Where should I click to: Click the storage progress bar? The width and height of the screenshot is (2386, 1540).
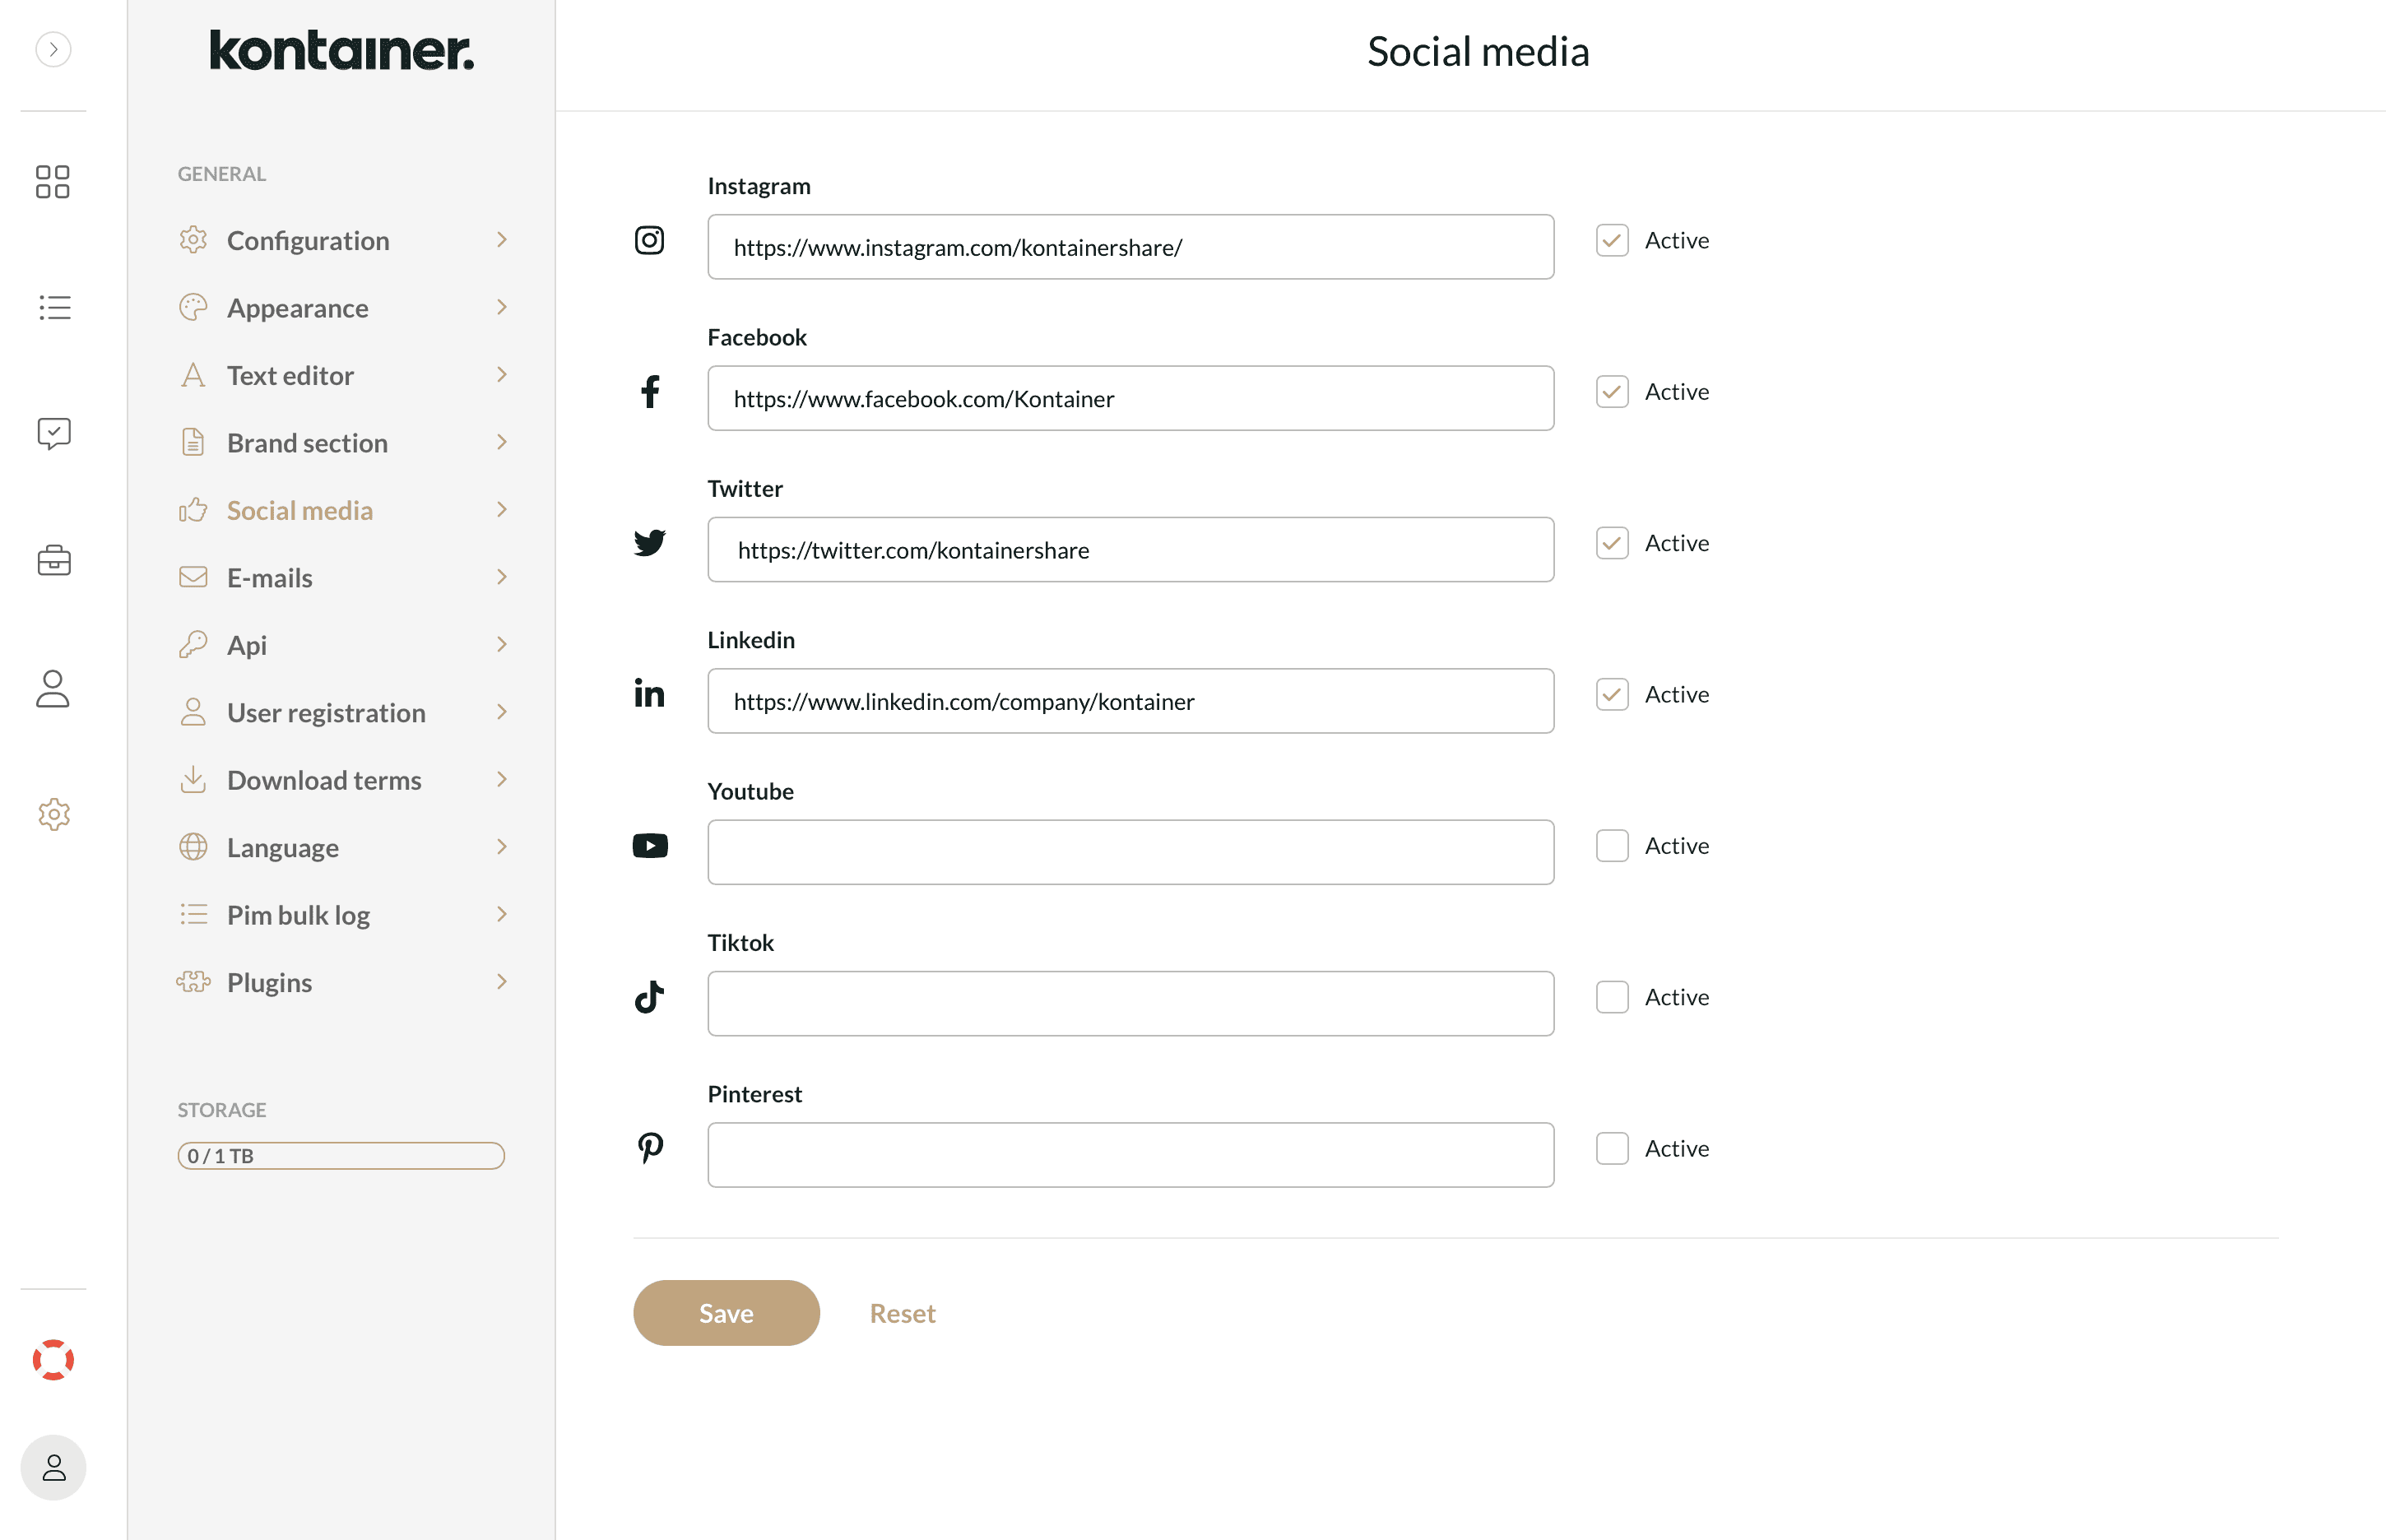341,1154
